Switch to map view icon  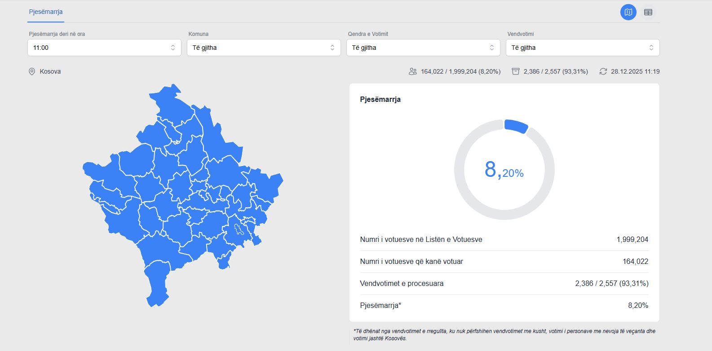628,12
